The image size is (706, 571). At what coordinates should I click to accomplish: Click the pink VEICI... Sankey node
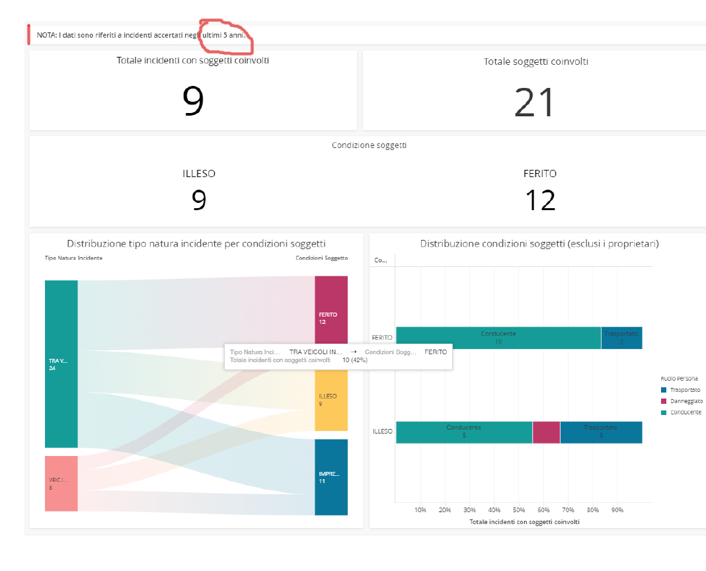tap(61, 483)
